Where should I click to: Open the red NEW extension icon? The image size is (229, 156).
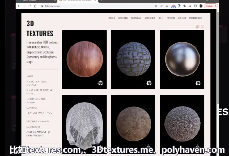coord(173,6)
